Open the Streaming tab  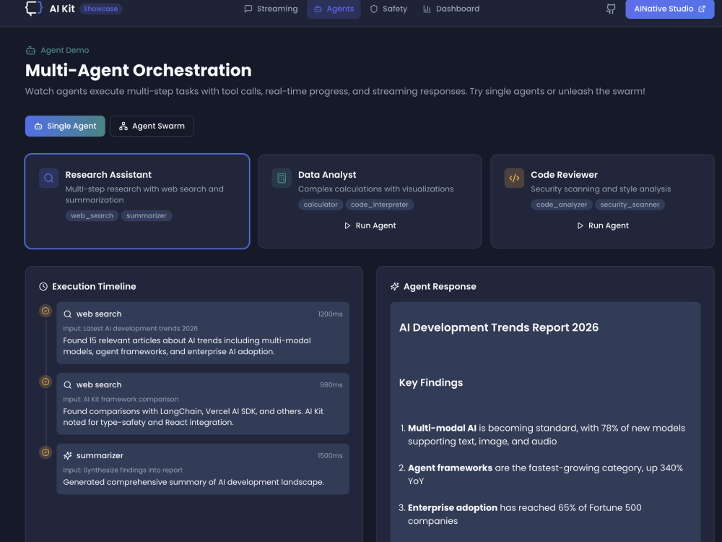271,9
